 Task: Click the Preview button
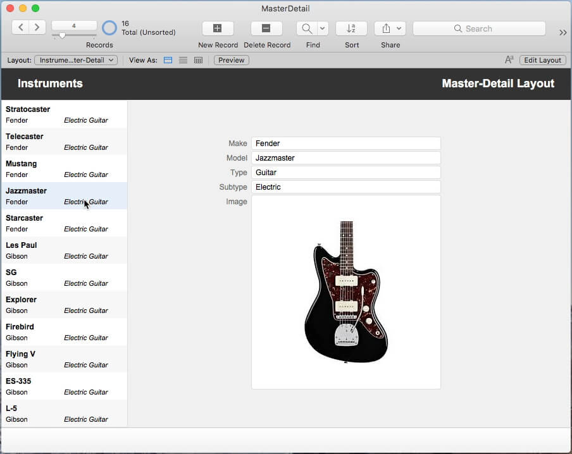[x=232, y=60]
